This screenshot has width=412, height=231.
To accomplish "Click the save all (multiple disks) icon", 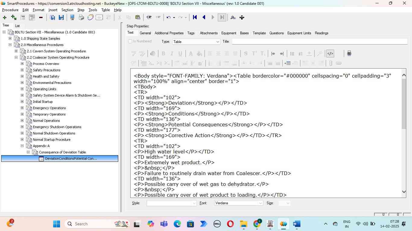I will tap(52, 17).
